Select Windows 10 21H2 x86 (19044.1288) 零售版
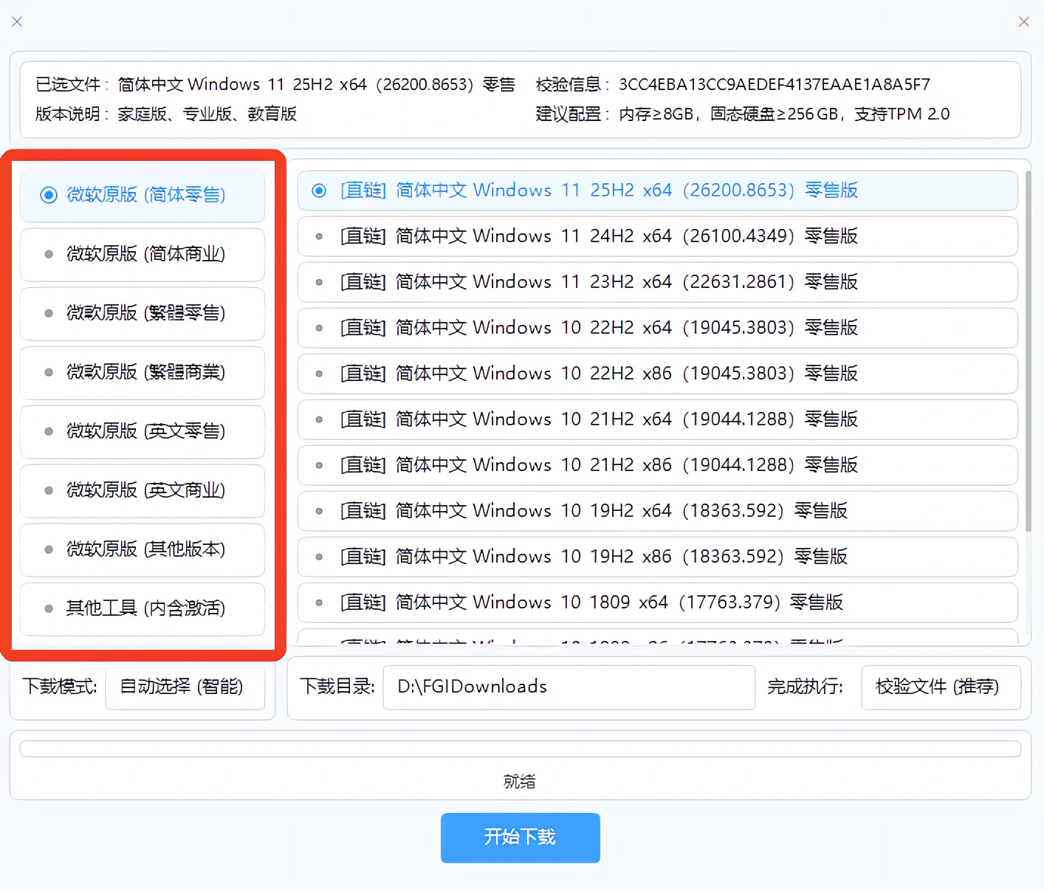The width and height of the screenshot is (1044, 889). pos(658,465)
